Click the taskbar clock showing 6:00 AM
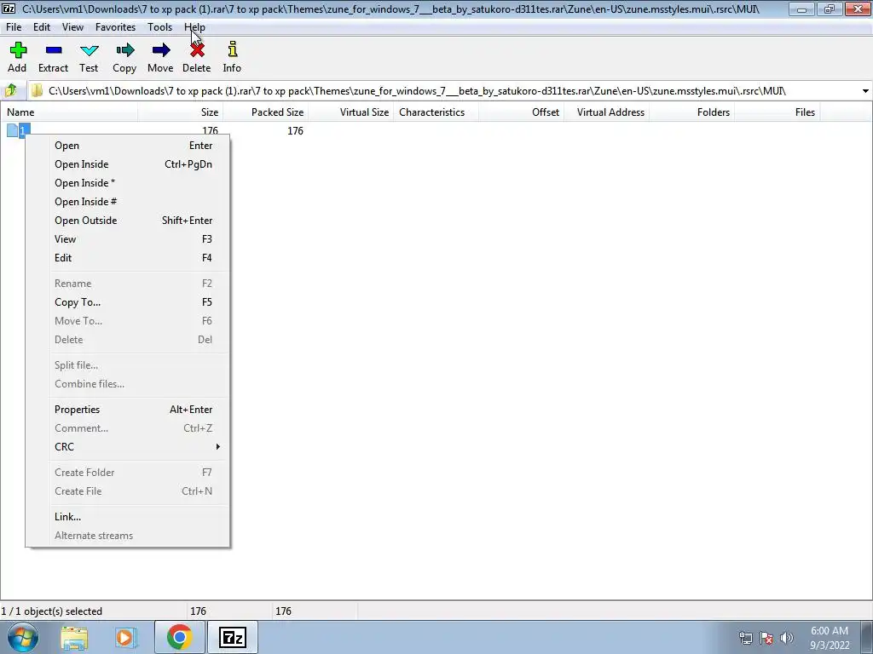The height and width of the screenshot is (654, 873). [x=830, y=638]
